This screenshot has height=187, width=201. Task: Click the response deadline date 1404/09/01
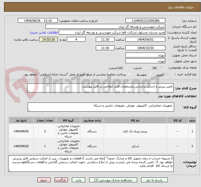(145, 39)
